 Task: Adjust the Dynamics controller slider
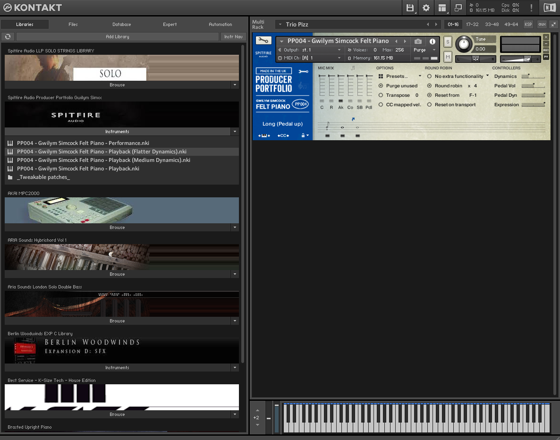pos(533,76)
